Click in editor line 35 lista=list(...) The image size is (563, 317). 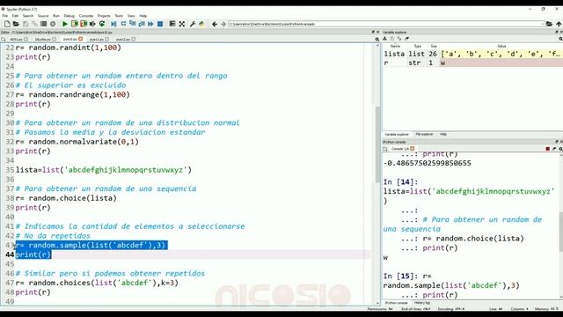click(x=104, y=170)
